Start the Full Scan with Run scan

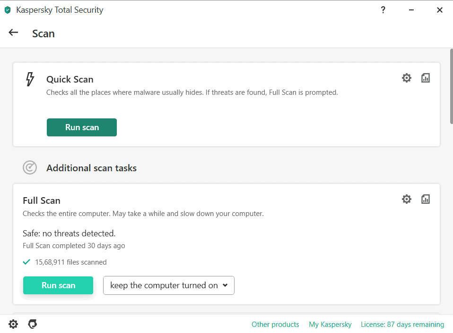[x=58, y=285]
